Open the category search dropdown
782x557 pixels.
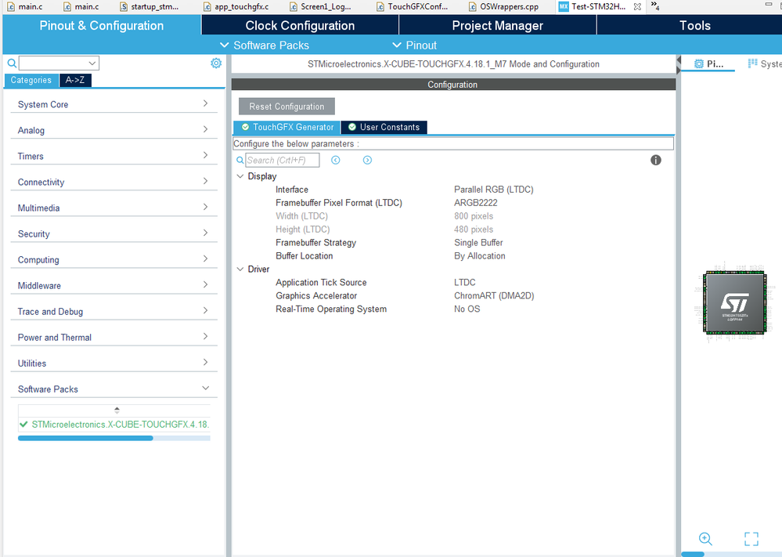pos(92,63)
